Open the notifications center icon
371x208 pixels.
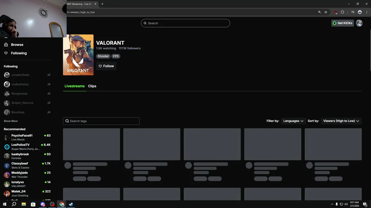click(365, 204)
